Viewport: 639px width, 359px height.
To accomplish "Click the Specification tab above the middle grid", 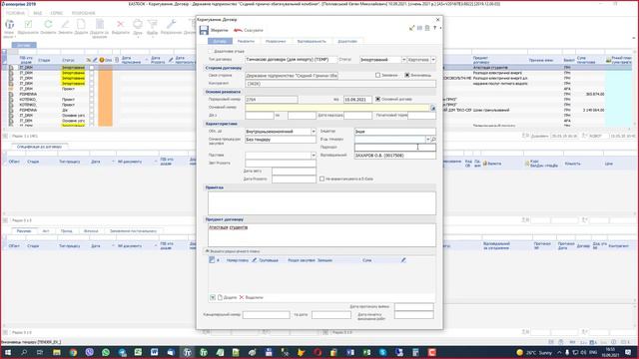I will pyautogui.click(x=40, y=147).
